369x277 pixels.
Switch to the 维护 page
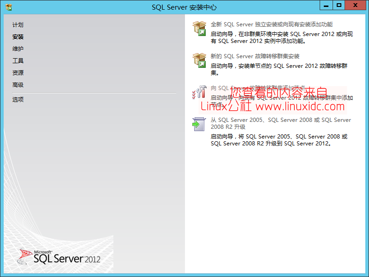(x=18, y=49)
